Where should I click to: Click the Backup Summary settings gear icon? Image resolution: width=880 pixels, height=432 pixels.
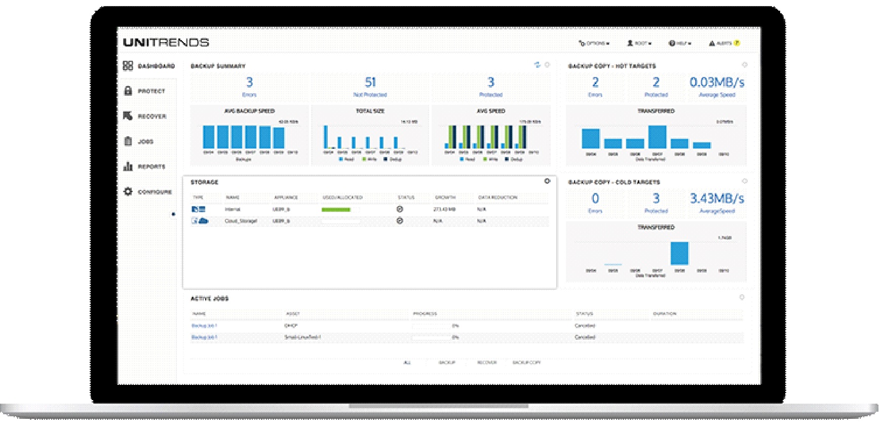pyautogui.click(x=547, y=65)
